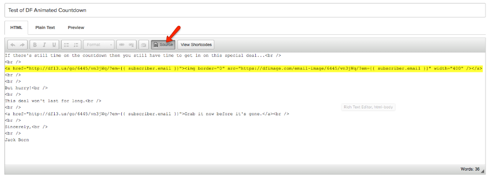Click the 'This deal won't last for long.' line

pos(53,101)
